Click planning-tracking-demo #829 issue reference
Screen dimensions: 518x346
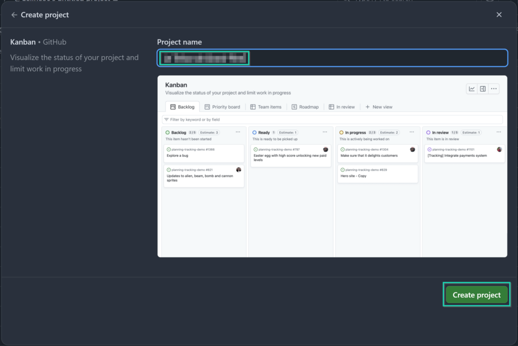tap(366, 170)
